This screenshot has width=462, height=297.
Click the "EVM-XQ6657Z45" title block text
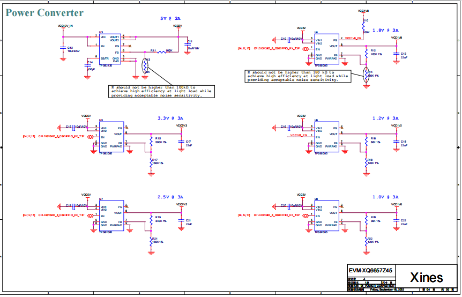370,271
